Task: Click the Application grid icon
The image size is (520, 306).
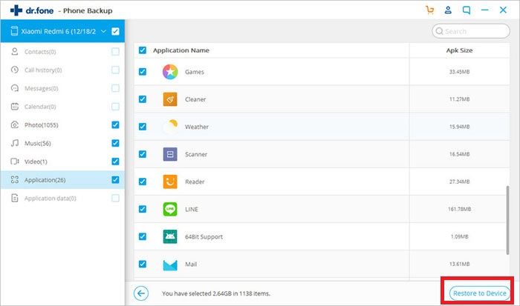Action: pos(15,179)
